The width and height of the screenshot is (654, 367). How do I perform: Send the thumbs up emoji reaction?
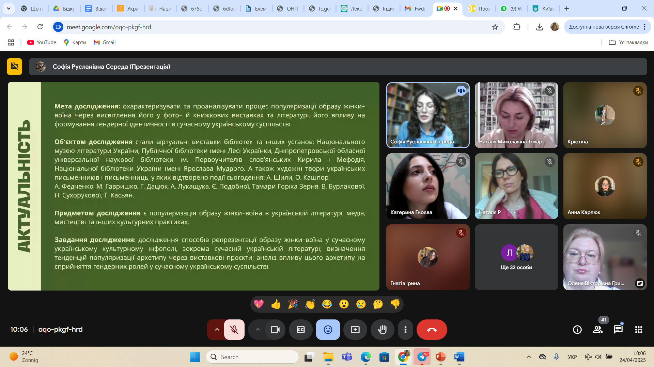(x=276, y=304)
